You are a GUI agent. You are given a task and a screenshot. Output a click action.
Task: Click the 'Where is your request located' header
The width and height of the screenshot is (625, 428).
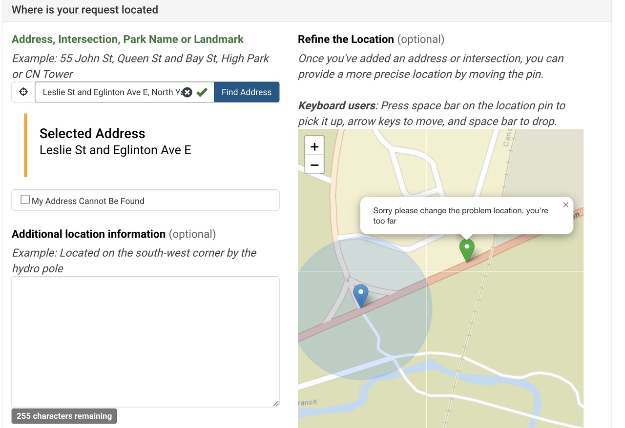click(x=85, y=10)
